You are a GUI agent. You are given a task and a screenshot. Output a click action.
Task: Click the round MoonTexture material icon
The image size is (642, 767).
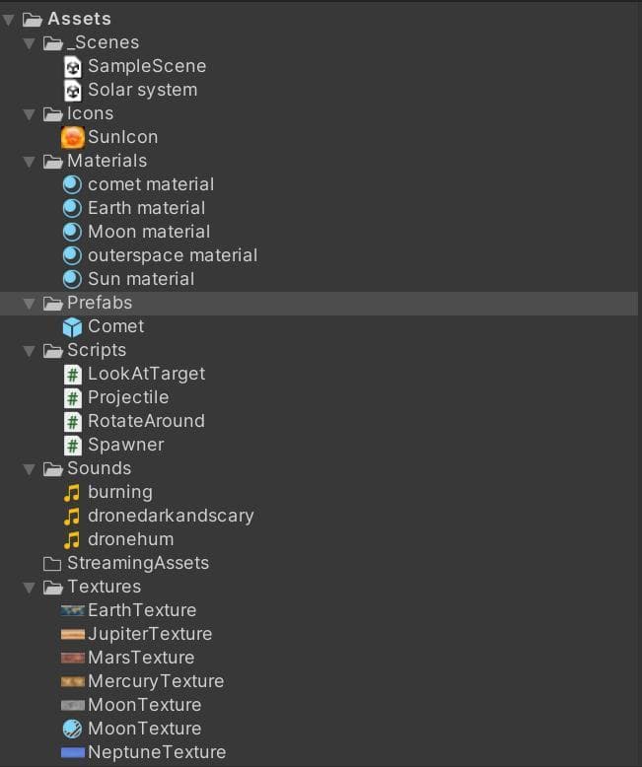coord(72,729)
